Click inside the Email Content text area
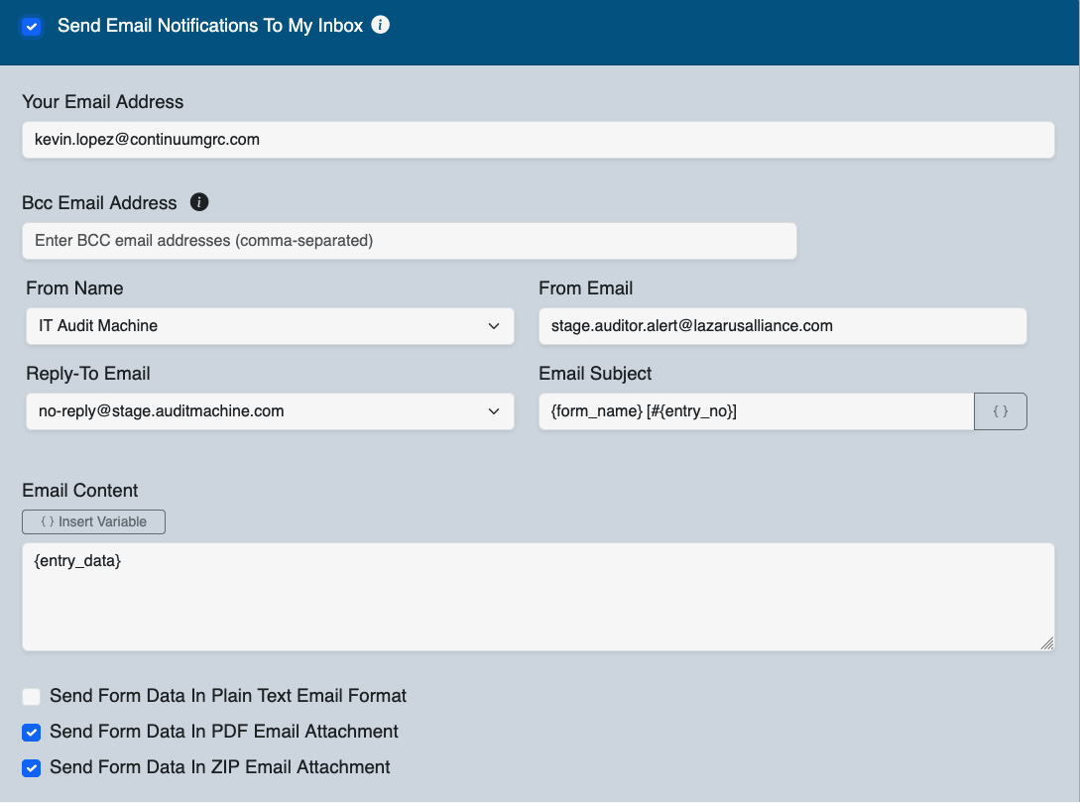The image size is (1080, 803). [x=538, y=597]
